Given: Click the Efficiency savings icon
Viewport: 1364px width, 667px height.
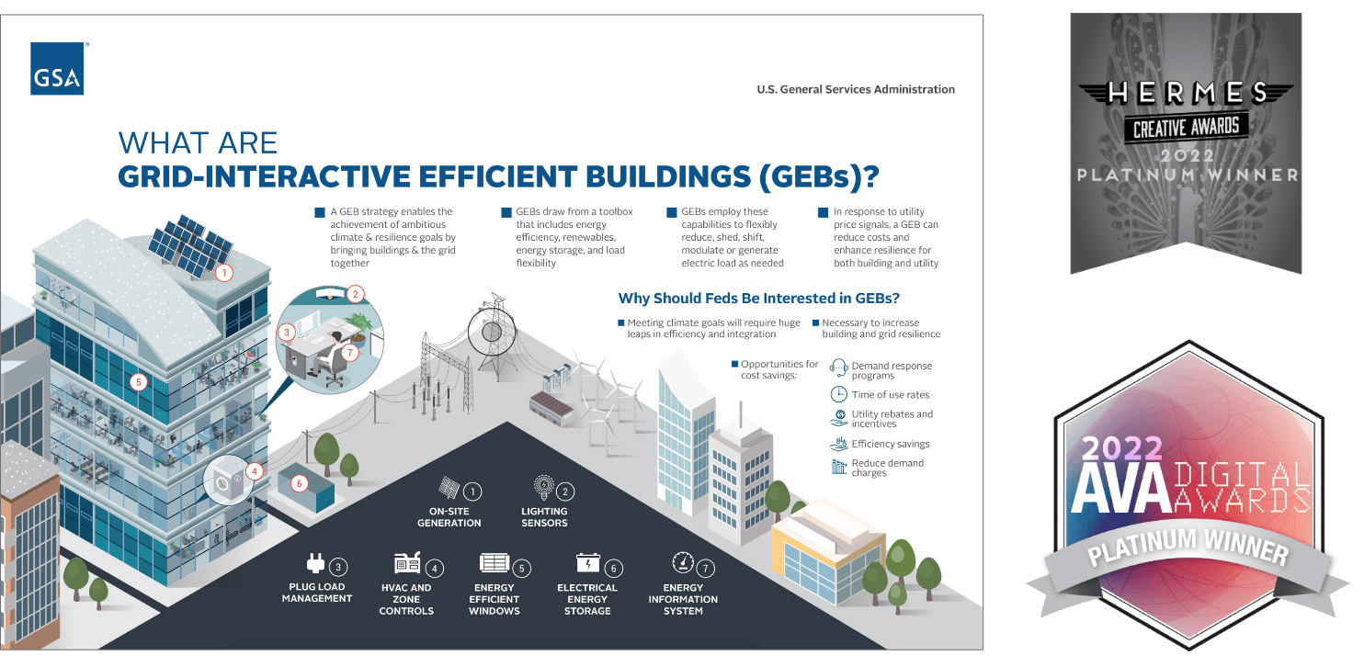Looking at the screenshot, I should coord(838,444).
